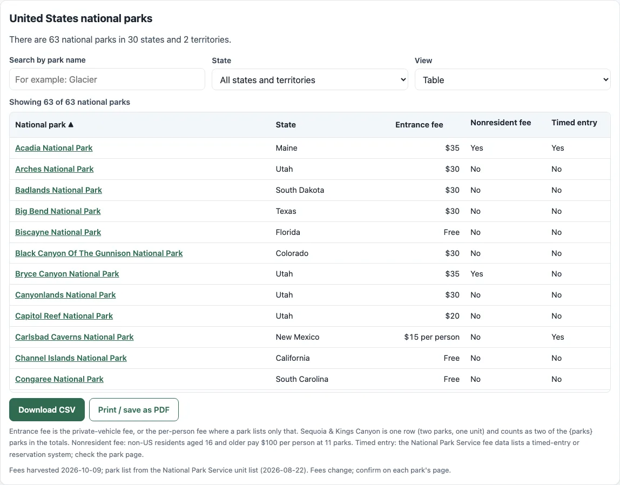Select the Free fee in Congaree row
The width and height of the screenshot is (620, 485).
(x=451, y=379)
